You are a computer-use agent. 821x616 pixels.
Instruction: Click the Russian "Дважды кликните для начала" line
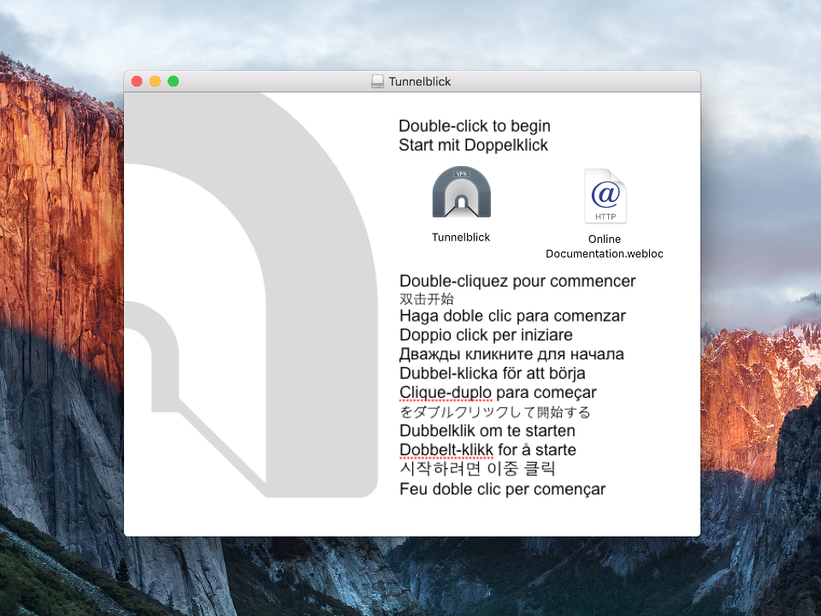pyautogui.click(x=511, y=354)
